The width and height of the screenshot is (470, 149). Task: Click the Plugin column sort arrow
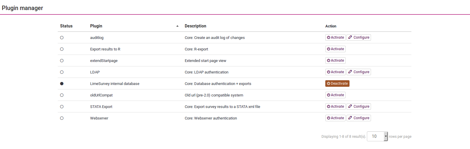pyautogui.click(x=177, y=26)
